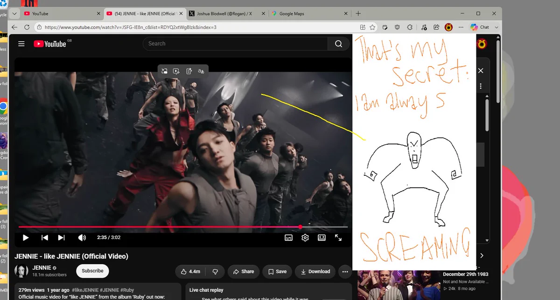560x300 pixels.
Task: Open the YouTube guide hamburger menu
Action: coord(21,44)
